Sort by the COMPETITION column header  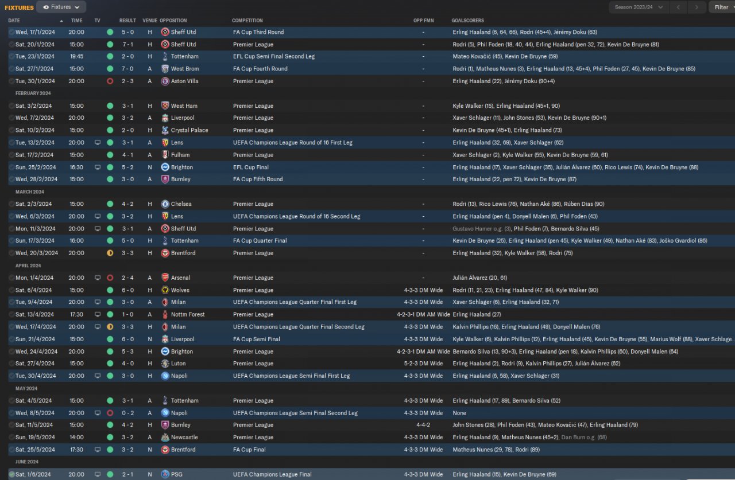pyautogui.click(x=247, y=21)
